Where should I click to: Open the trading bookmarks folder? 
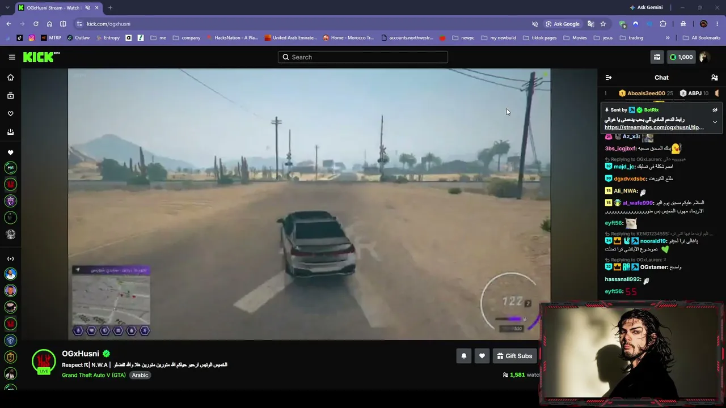[631, 38]
